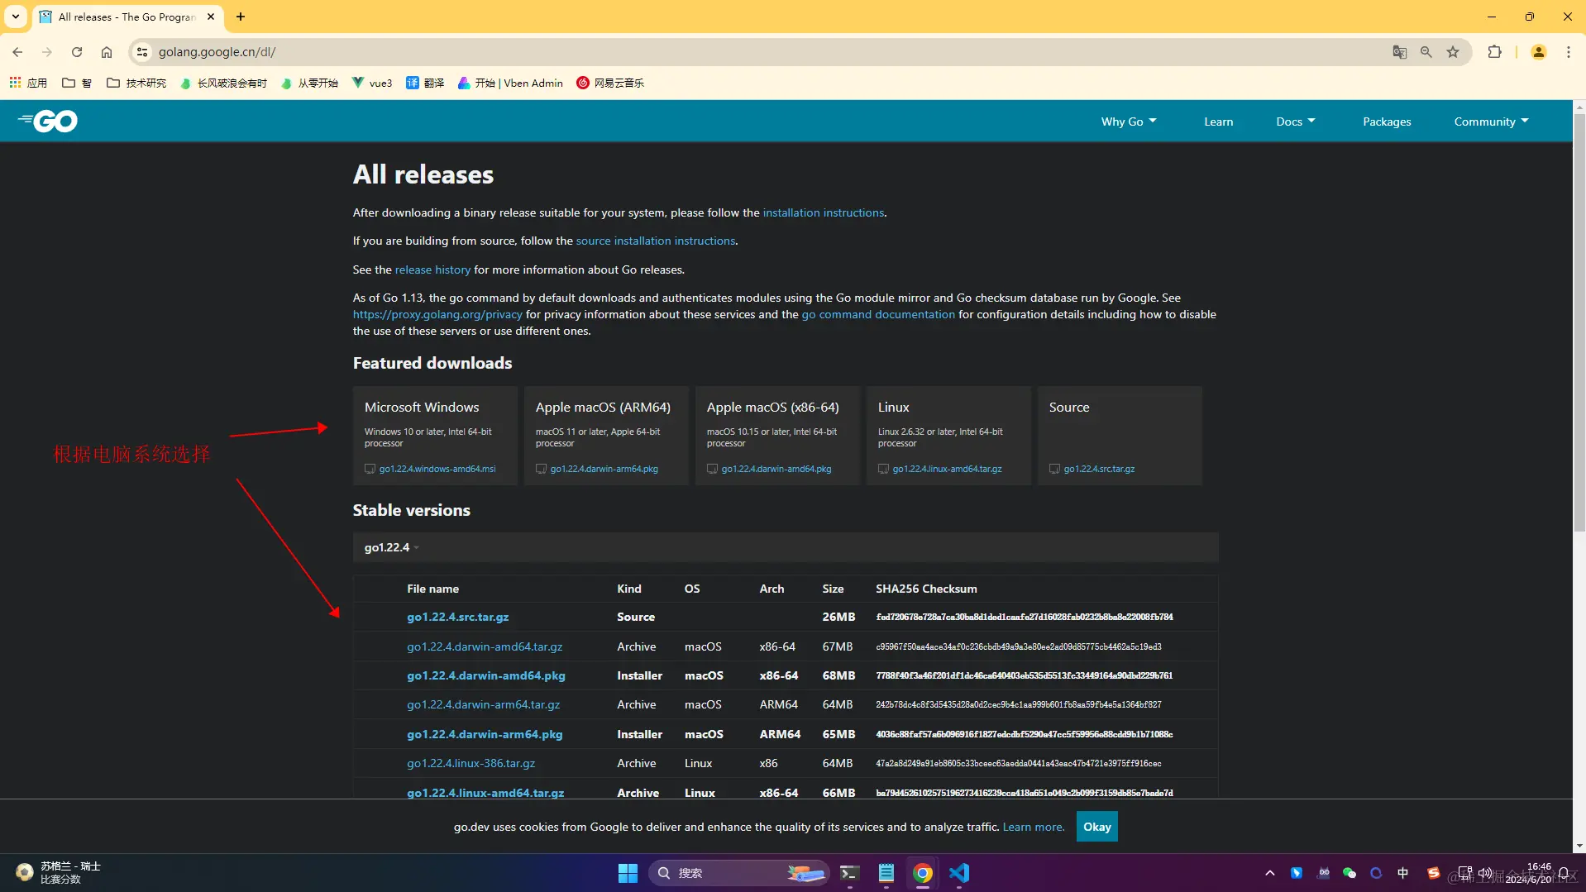1586x892 pixels.
Task: Open a new browser tab
Action: pos(241,17)
